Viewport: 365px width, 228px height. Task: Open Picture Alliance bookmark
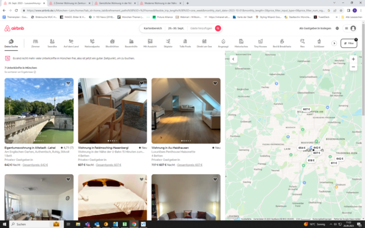(x=162, y=17)
